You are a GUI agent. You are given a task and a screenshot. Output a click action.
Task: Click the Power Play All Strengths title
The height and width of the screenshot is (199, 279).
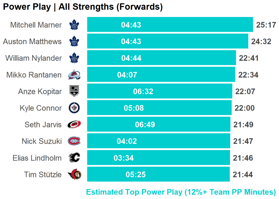tap(83, 7)
